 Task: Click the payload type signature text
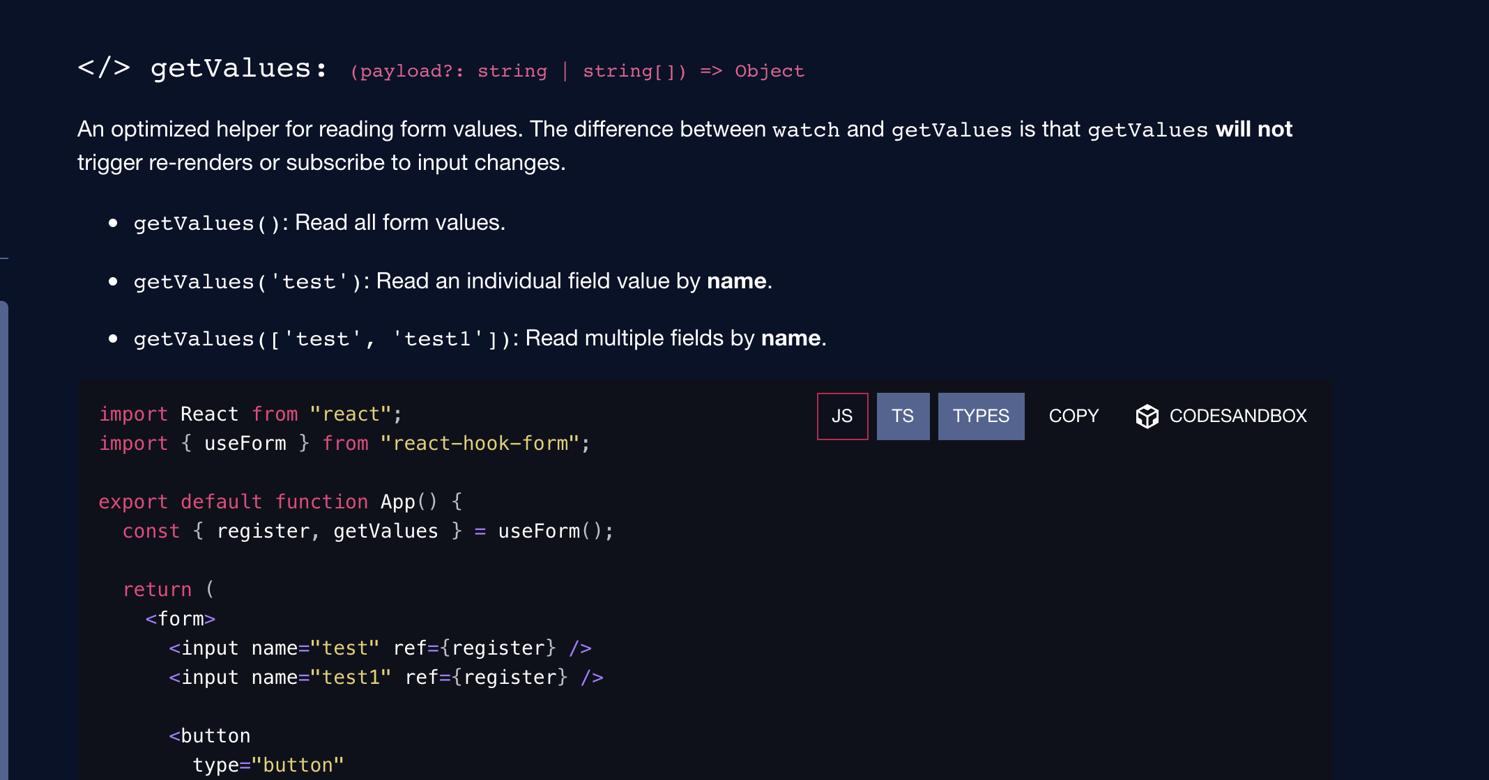tap(577, 70)
